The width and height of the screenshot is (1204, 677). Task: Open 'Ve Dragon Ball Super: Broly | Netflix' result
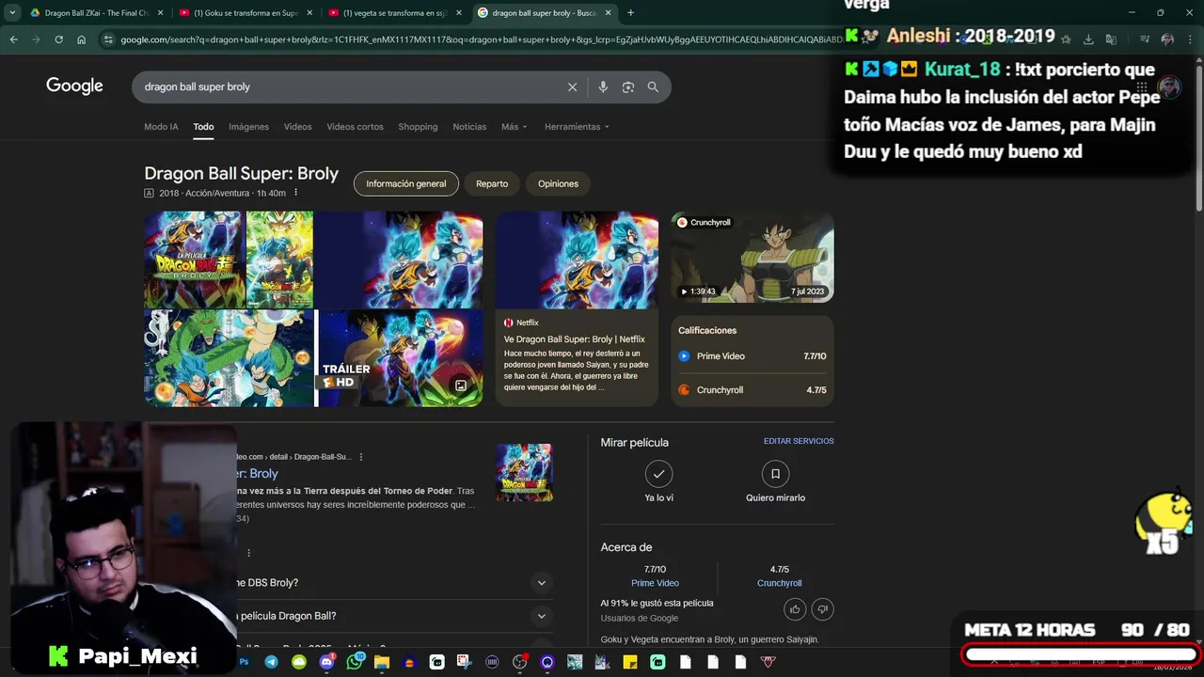click(x=575, y=339)
